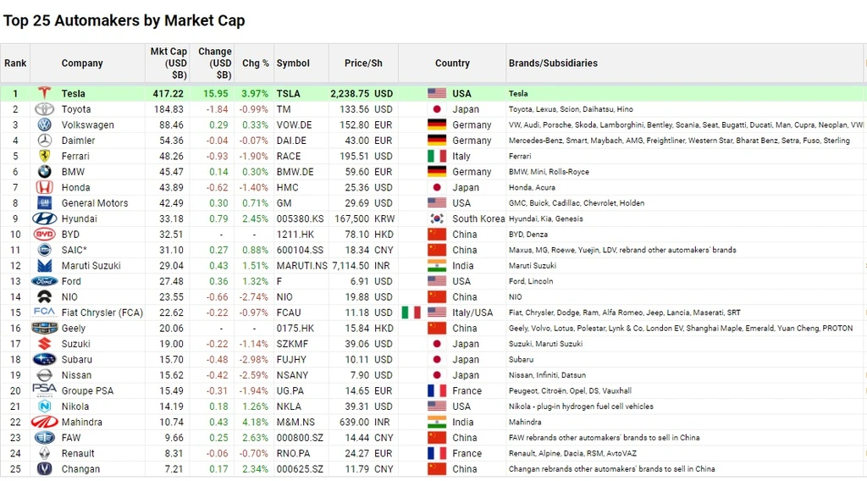
Task: Click the Ferrari prancing horse logo
Action: (x=44, y=156)
